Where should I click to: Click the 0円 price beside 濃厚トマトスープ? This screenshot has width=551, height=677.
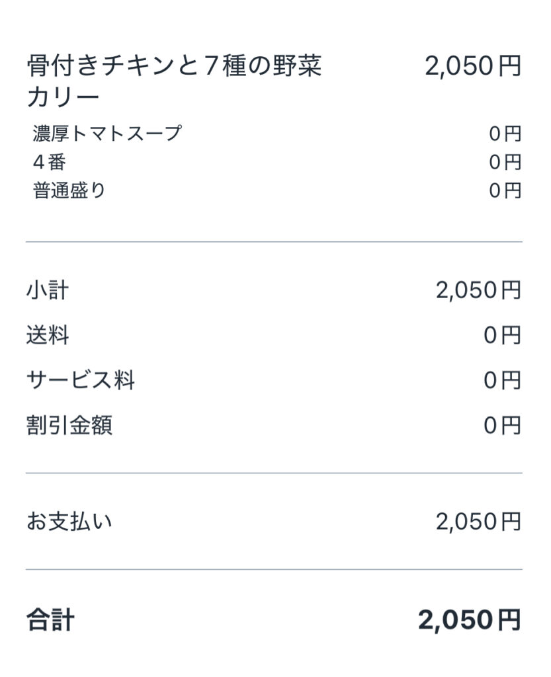click(505, 134)
